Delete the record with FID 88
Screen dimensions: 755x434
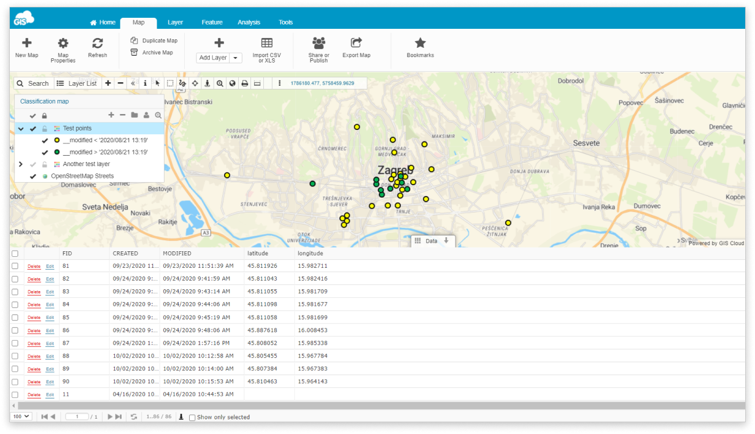pos(34,356)
